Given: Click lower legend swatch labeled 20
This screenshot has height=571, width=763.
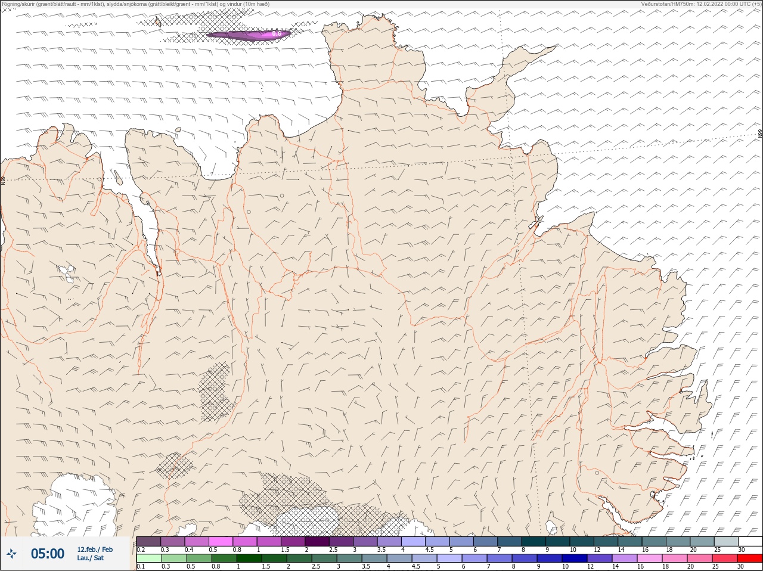Looking at the screenshot, I should pos(700,558).
